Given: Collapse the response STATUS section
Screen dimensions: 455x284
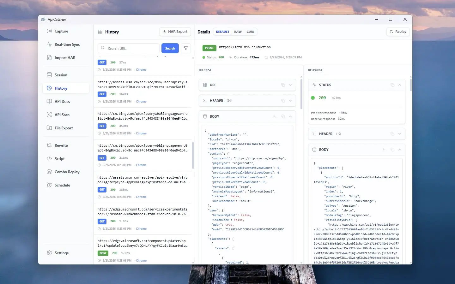Looking at the screenshot, I should point(400,85).
